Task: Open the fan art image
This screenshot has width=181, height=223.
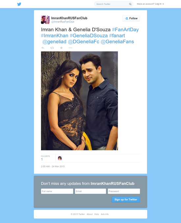Action: click(79, 101)
